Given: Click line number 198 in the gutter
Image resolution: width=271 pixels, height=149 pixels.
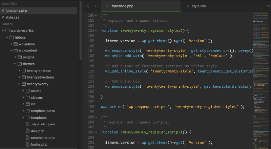Looking at the screenshot, I should coord(91,107).
